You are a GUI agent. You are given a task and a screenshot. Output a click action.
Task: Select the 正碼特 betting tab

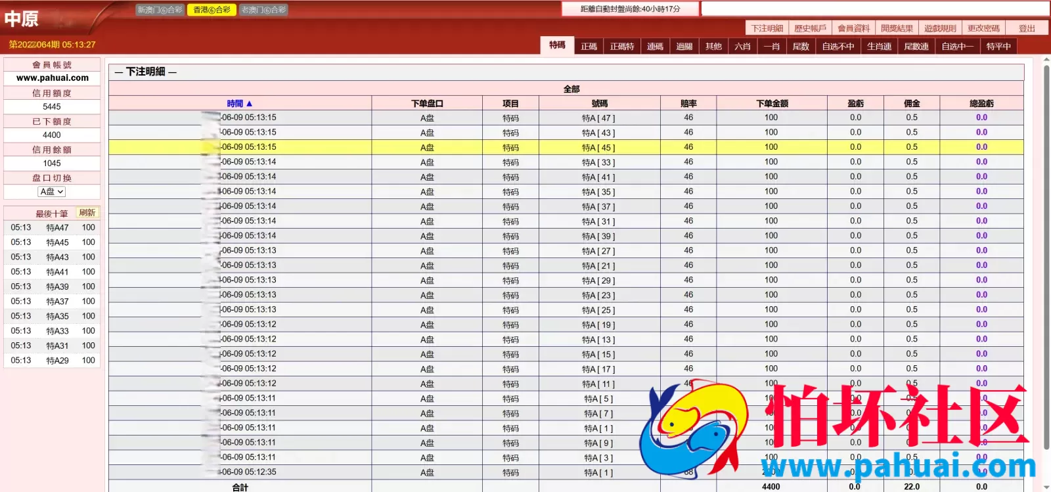click(x=621, y=47)
